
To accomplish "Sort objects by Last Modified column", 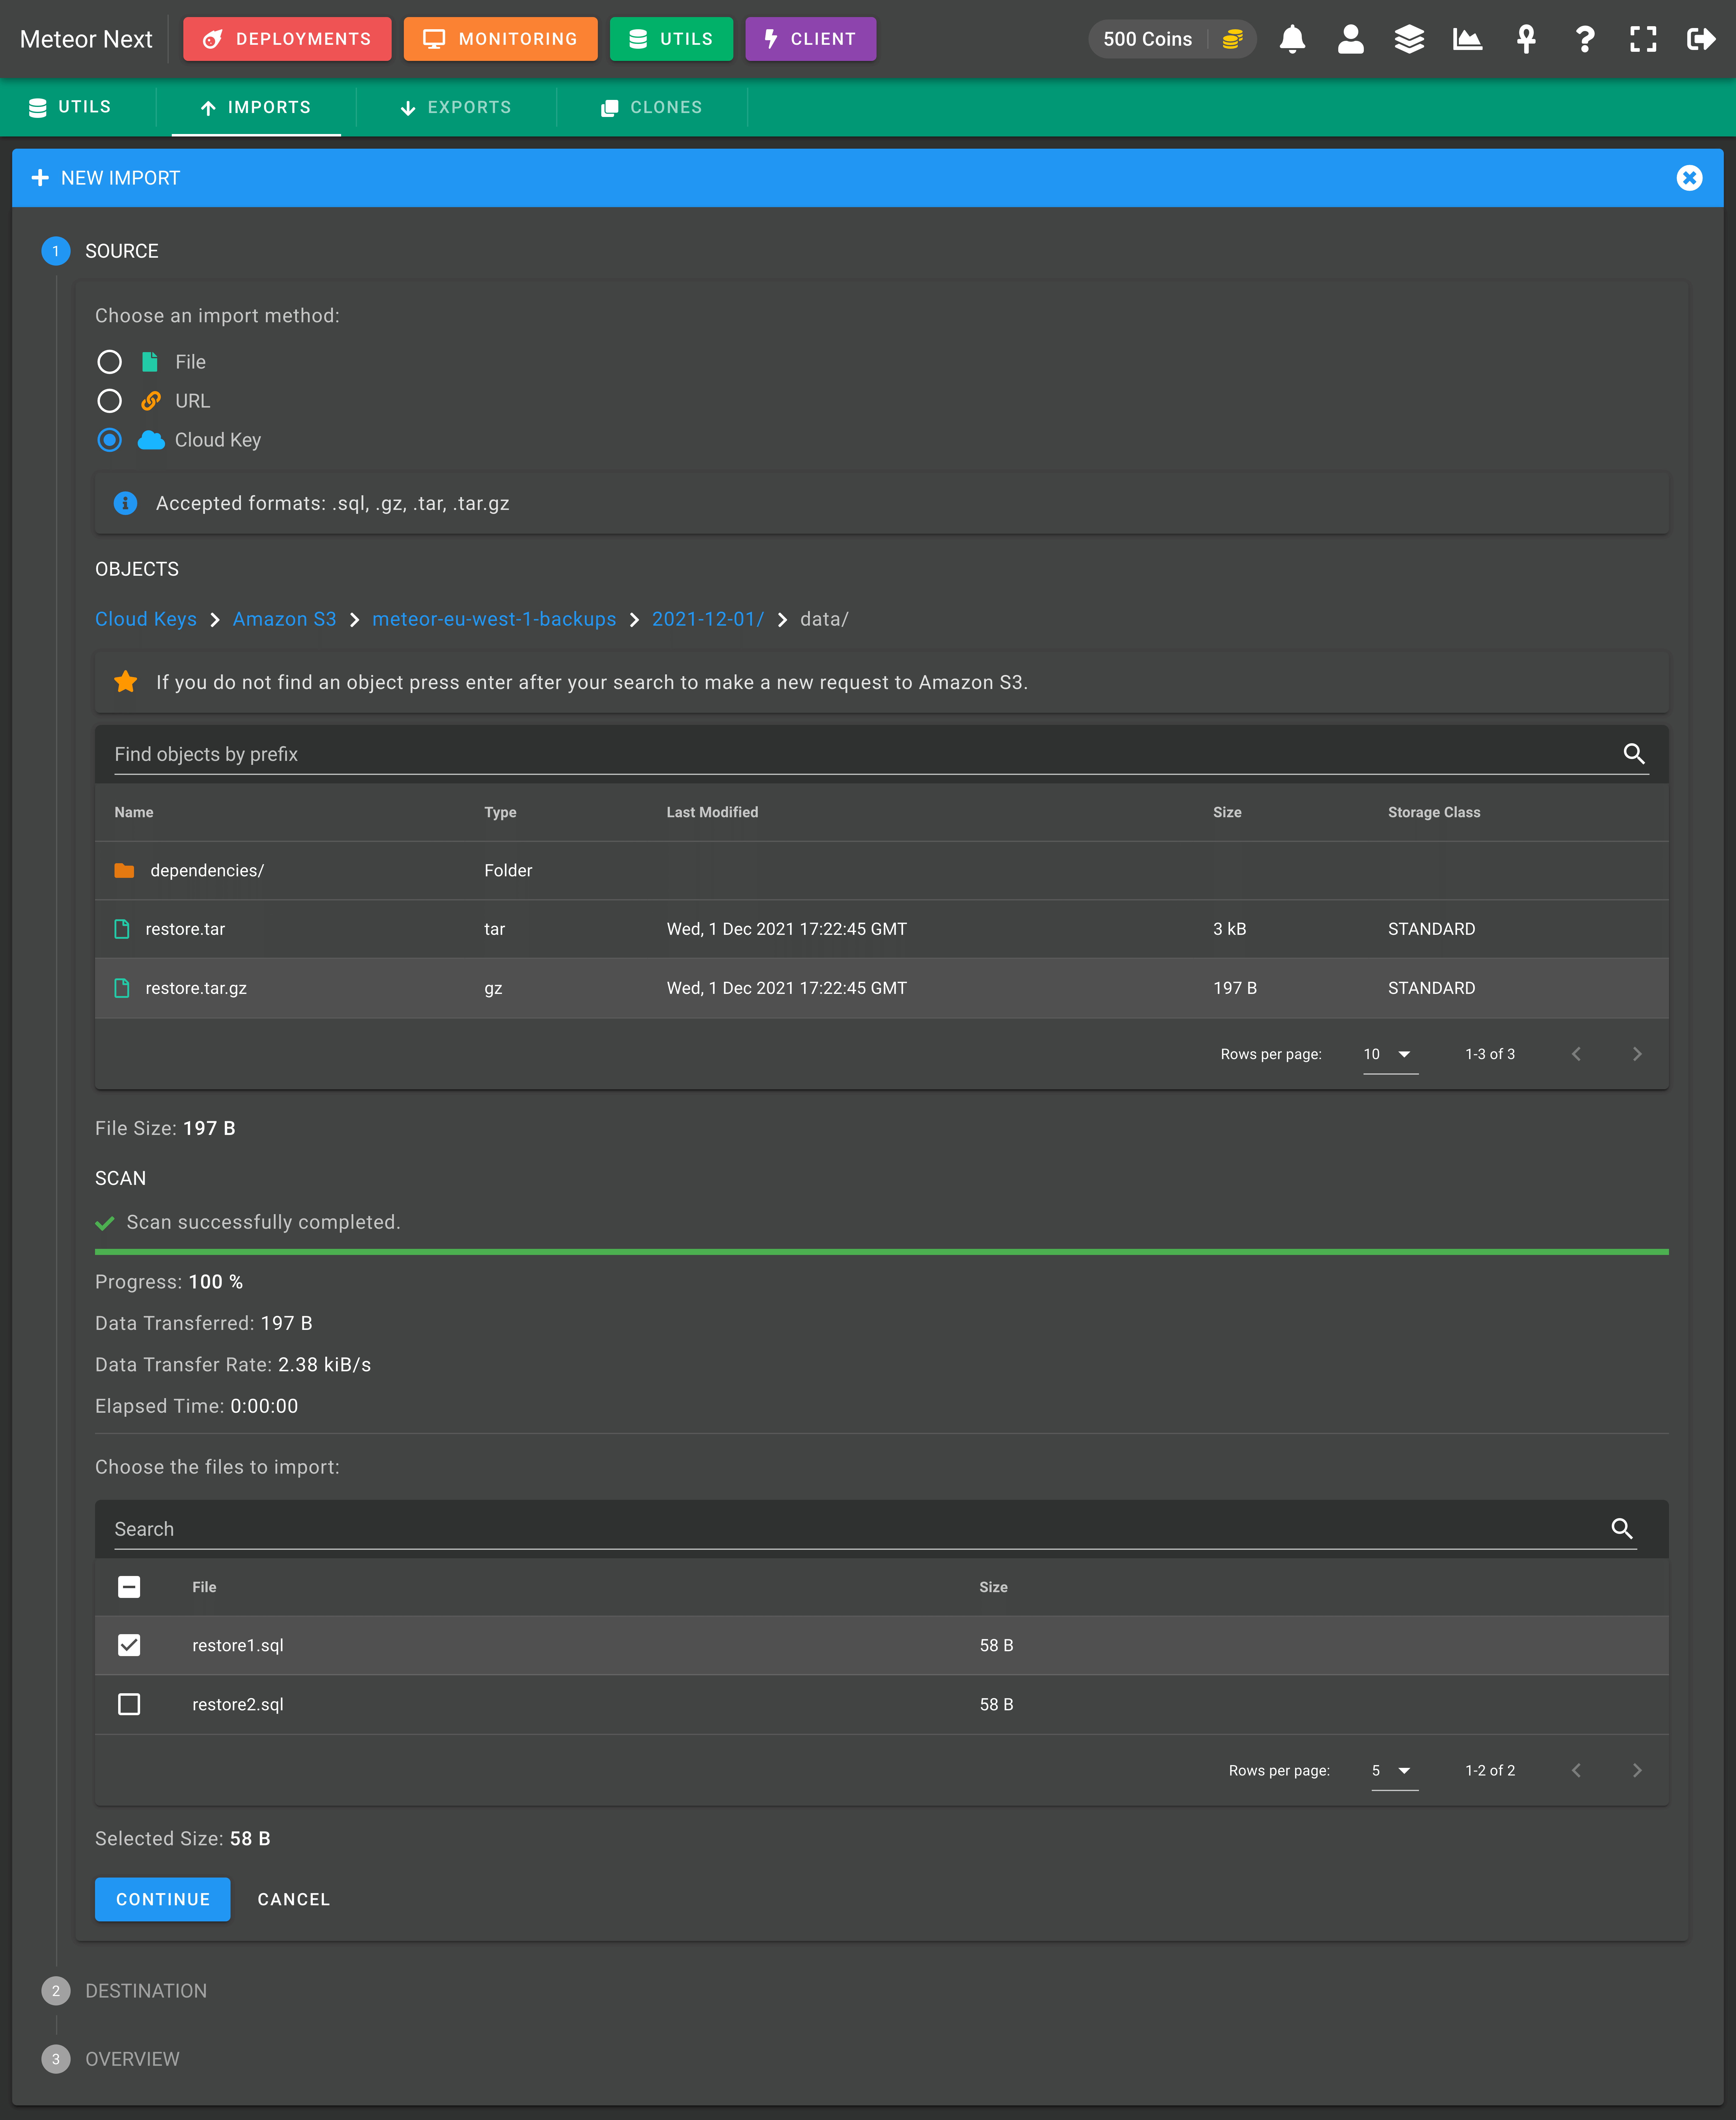I will tap(712, 812).
